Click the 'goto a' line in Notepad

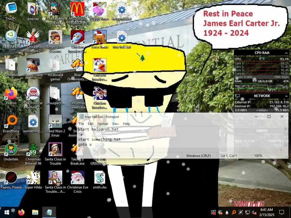[85, 144]
